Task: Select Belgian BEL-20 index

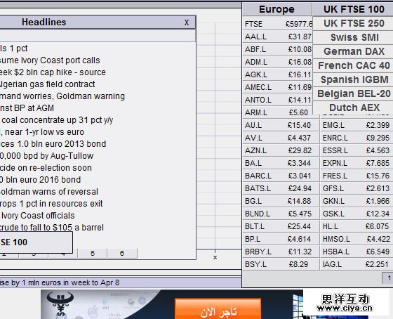Action: click(x=354, y=93)
